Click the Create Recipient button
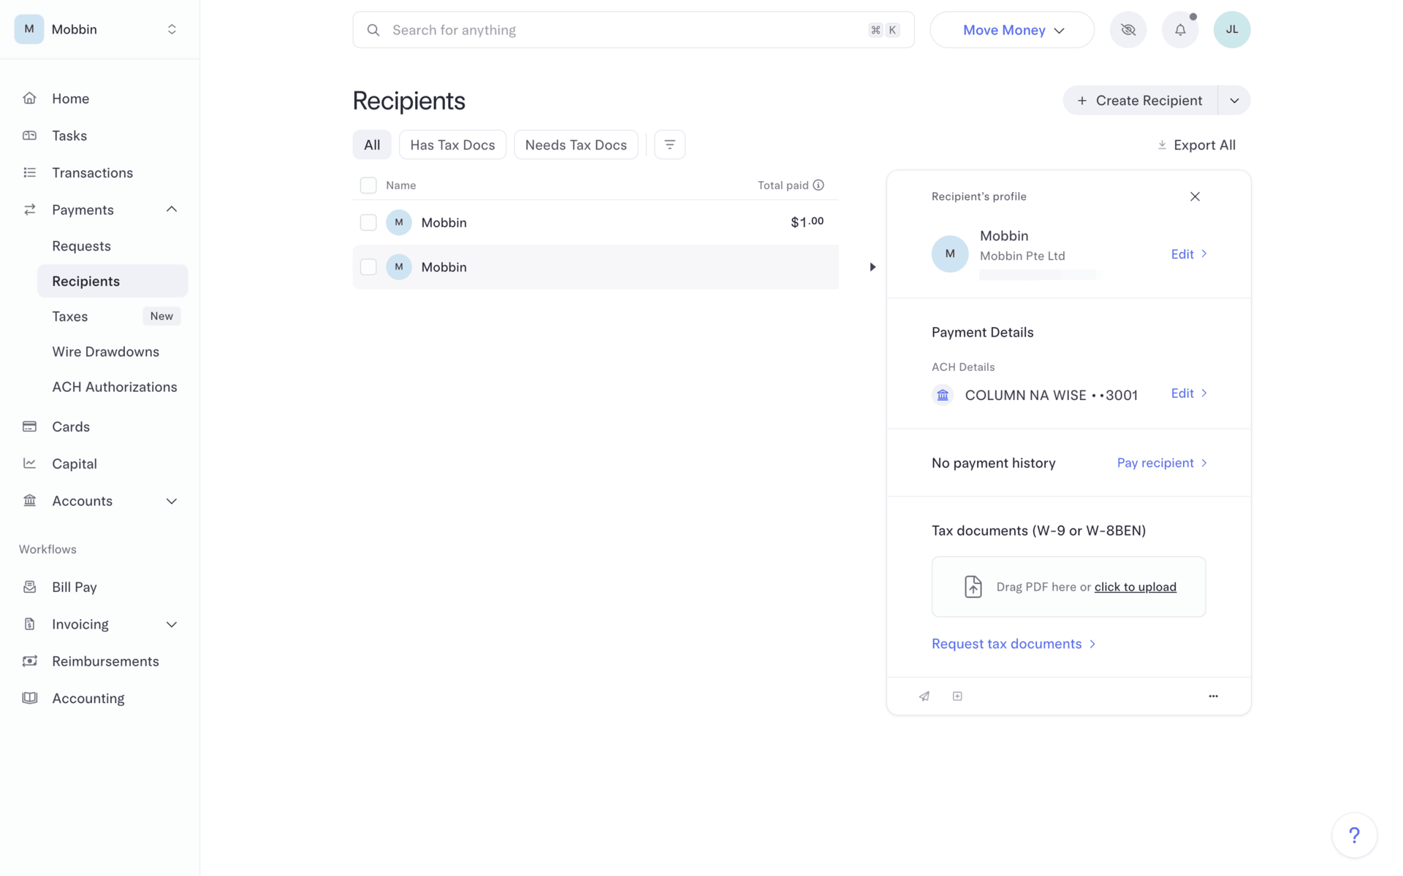Viewport: 1403px width, 876px height. (1140, 101)
